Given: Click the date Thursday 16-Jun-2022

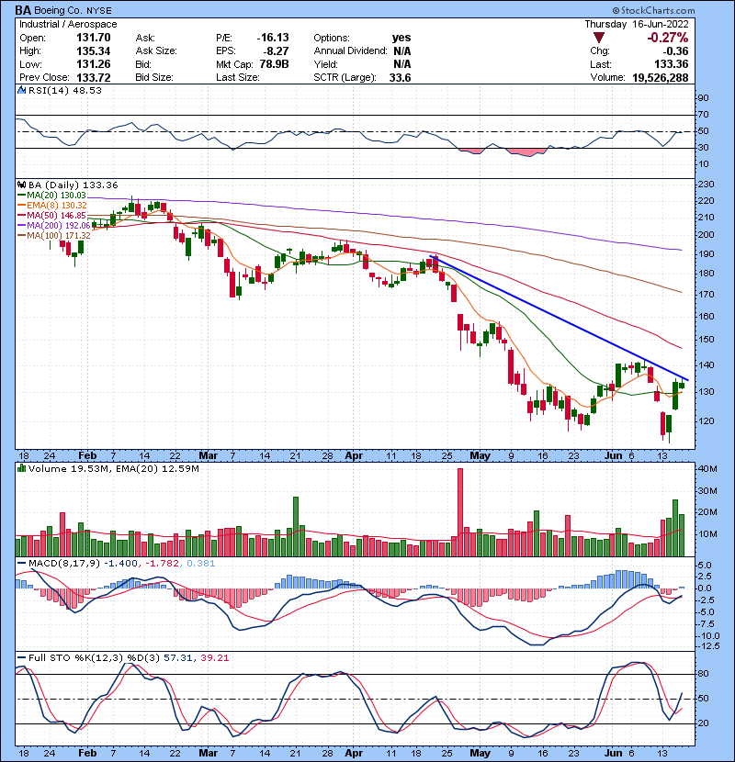Looking at the screenshot, I should (637, 24).
